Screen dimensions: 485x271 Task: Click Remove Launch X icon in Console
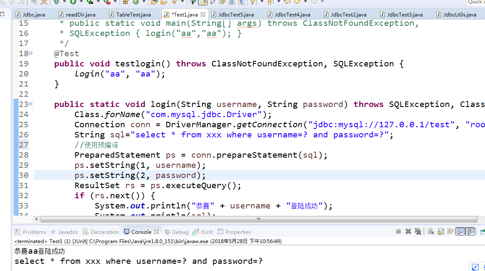408,231
